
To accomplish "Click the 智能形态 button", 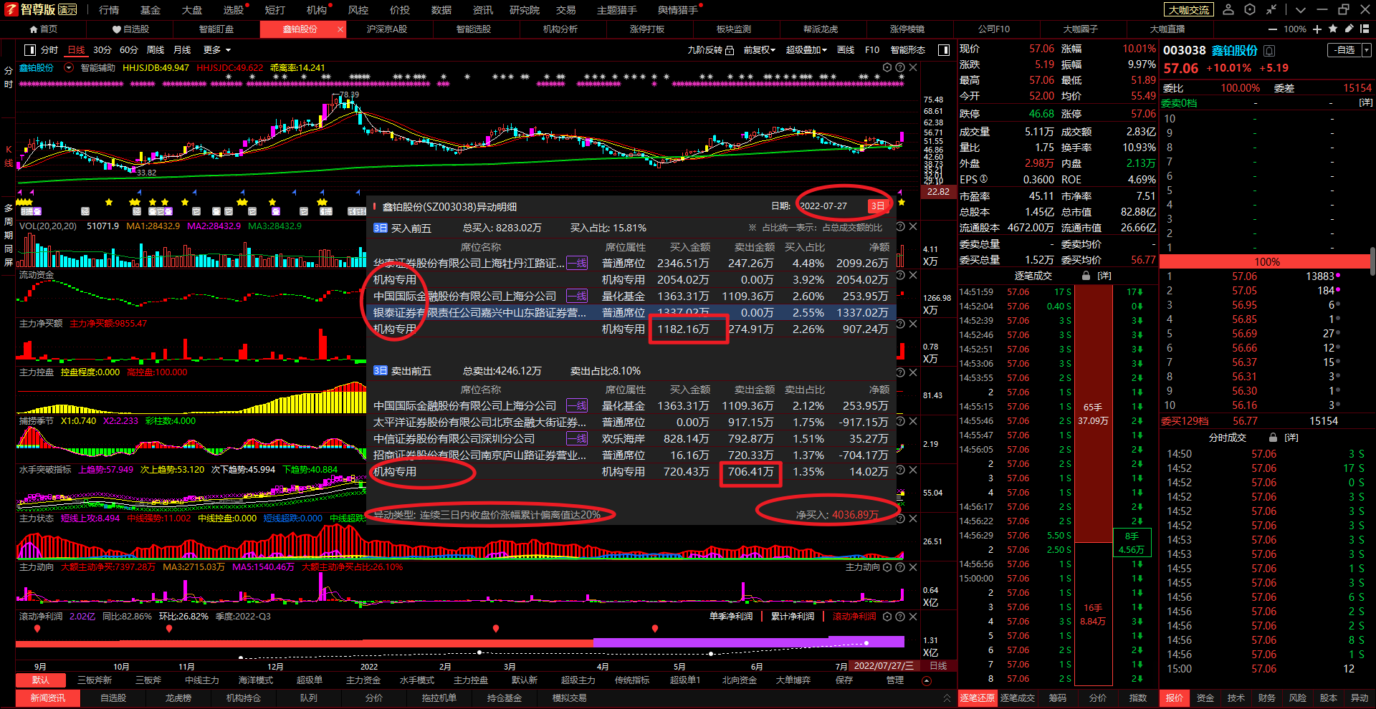I will coord(908,50).
